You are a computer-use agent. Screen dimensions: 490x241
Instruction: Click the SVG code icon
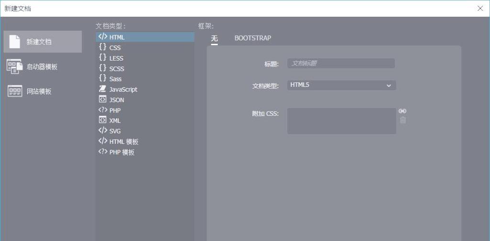click(103, 131)
